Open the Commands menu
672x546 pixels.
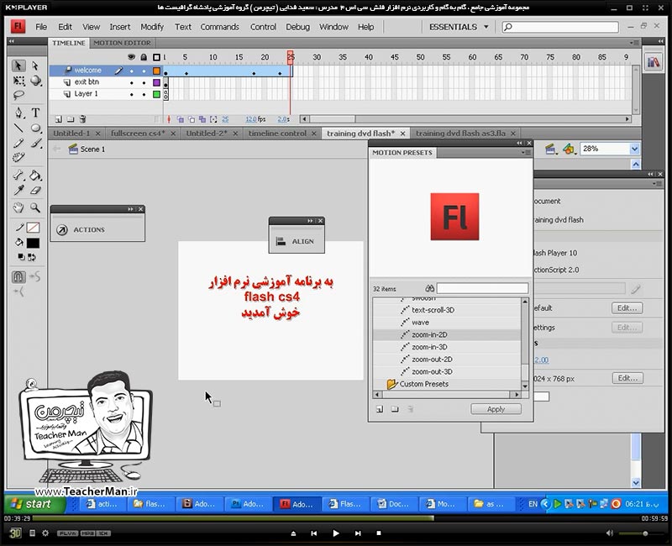(x=219, y=27)
